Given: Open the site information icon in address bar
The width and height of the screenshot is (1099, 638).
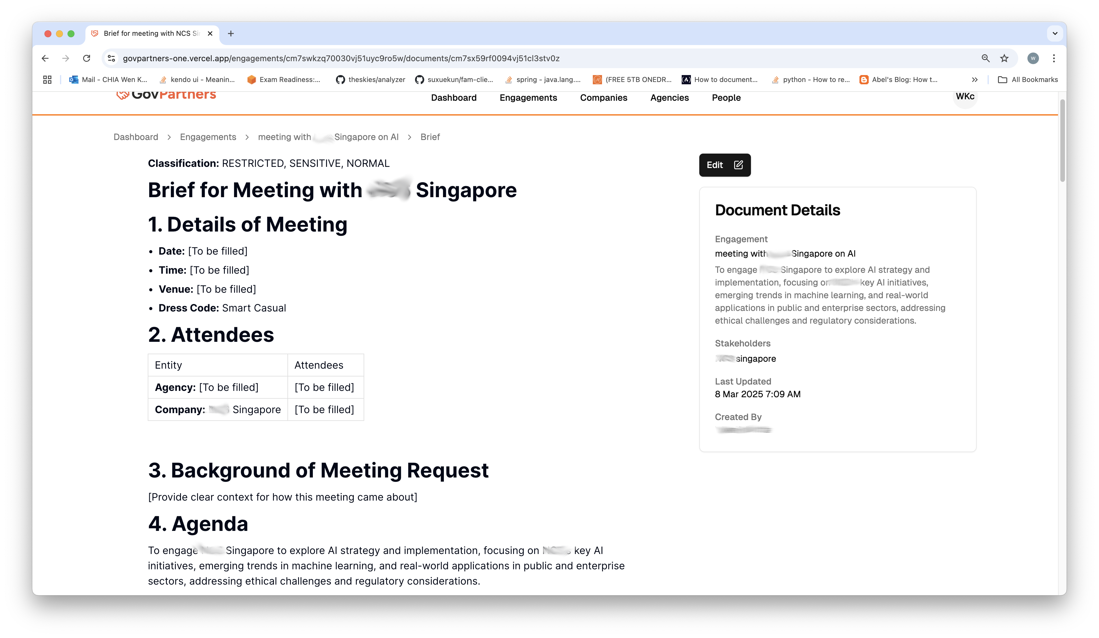Looking at the screenshot, I should [x=112, y=58].
